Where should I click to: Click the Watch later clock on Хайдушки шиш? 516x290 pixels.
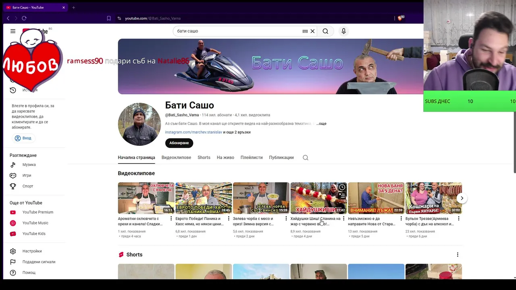(x=342, y=187)
